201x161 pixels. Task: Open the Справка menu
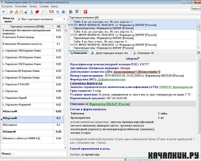[x=44, y=6]
